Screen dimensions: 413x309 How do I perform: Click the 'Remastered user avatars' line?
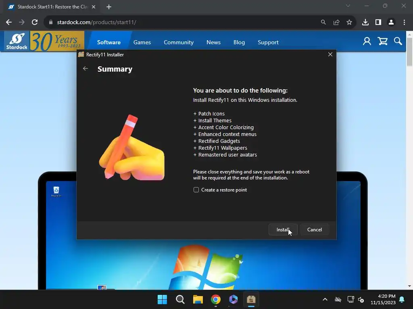click(x=225, y=154)
